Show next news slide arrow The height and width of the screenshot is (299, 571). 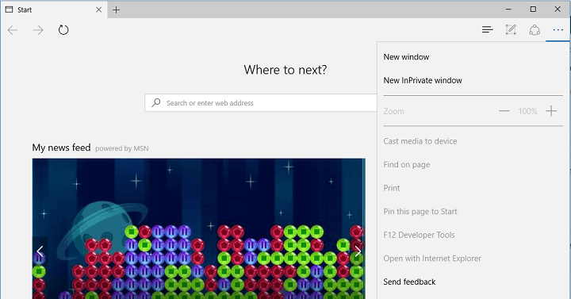358,251
